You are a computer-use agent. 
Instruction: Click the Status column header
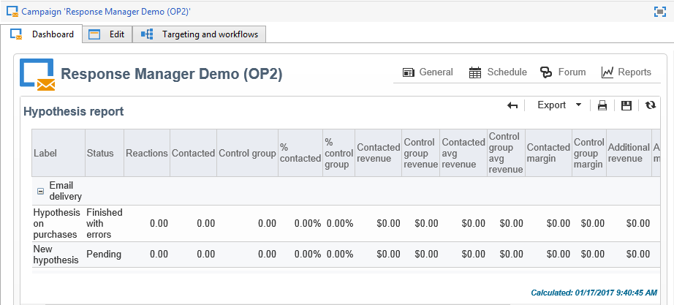pos(100,153)
